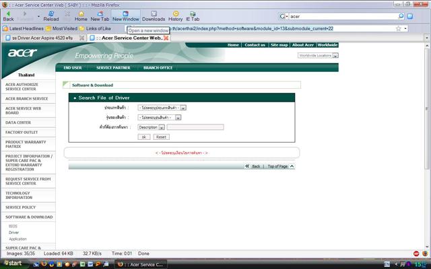Select Driver under Software & Download

[13, 233]
